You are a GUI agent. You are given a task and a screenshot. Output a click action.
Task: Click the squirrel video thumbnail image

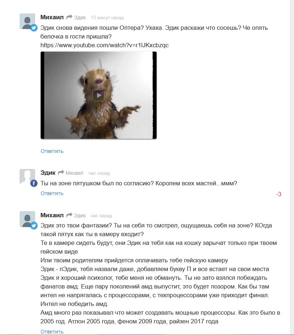pyautogui.click(x=99, y=95)
